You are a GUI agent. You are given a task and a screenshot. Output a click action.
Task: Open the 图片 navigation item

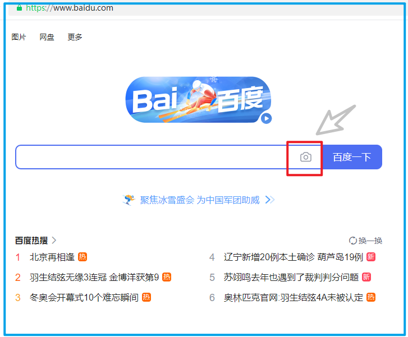[x=19, y=37]
